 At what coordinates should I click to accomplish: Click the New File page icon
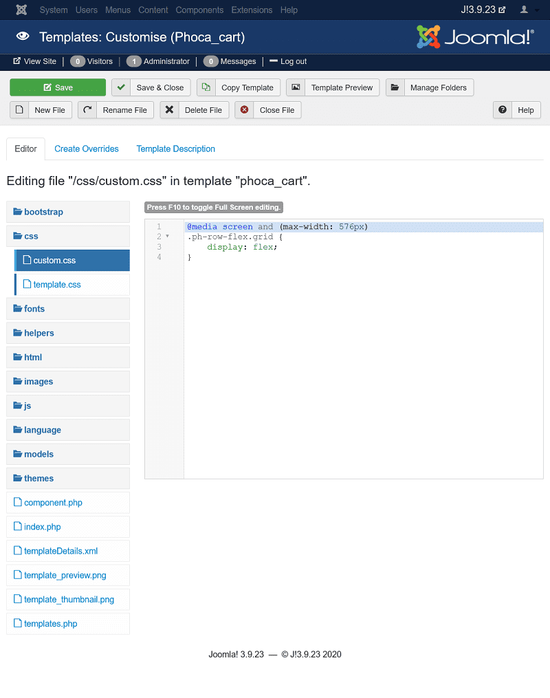[x=20, y=110]
